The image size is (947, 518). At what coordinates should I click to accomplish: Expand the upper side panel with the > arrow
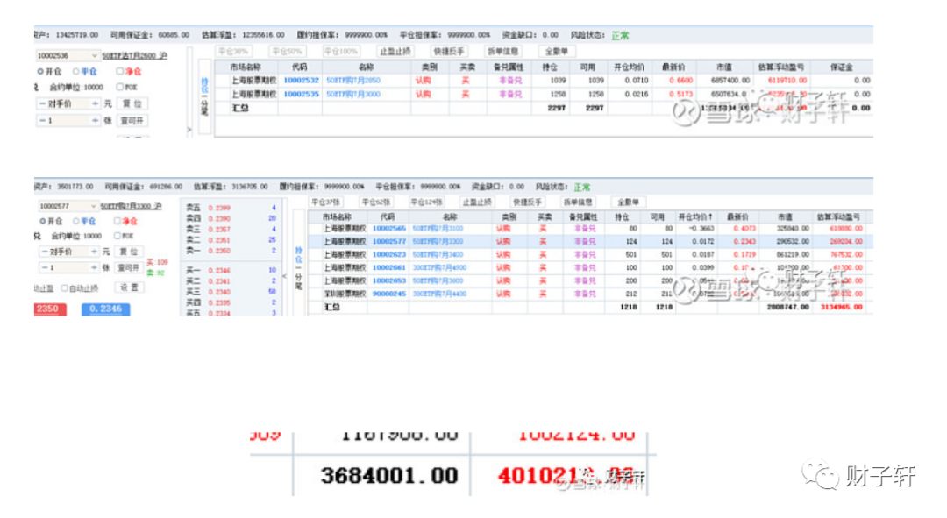tap(189, 130)
